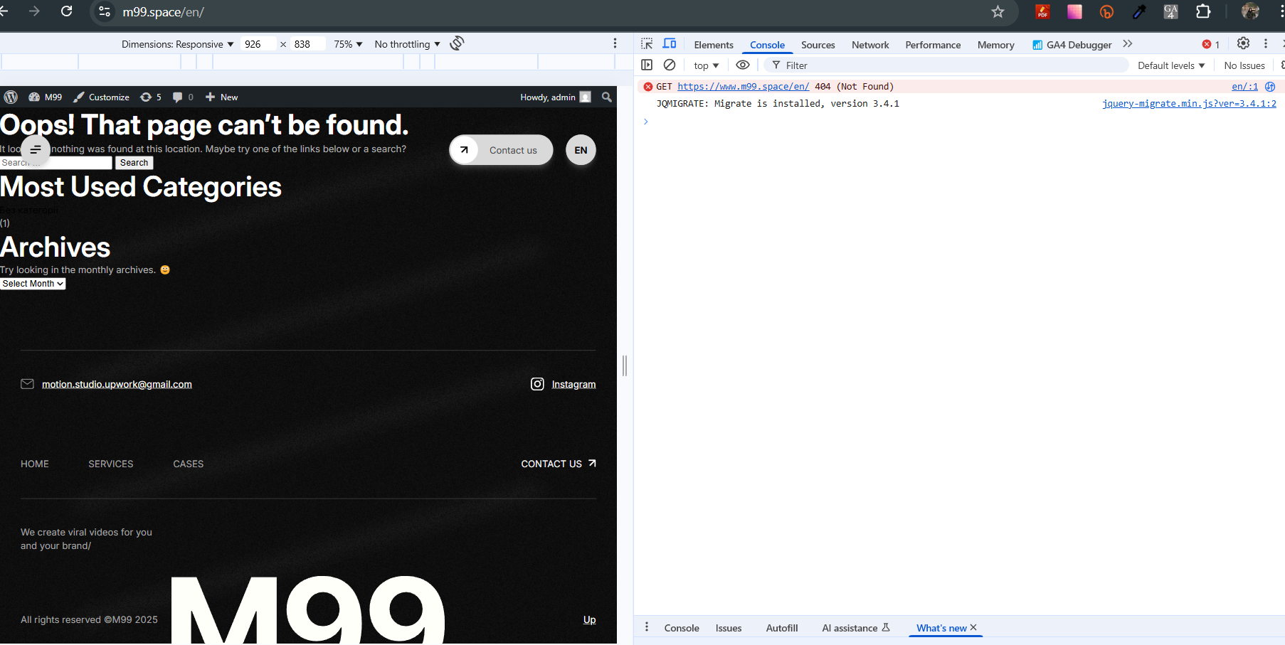Open comments bubble in admin bar
This screenshot has width=1285, height=645.
point(183,97)
